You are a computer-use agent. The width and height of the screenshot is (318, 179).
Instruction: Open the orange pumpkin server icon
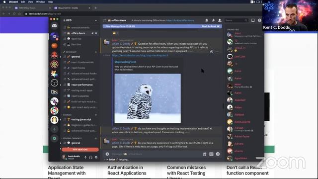[x=54, y=46]
